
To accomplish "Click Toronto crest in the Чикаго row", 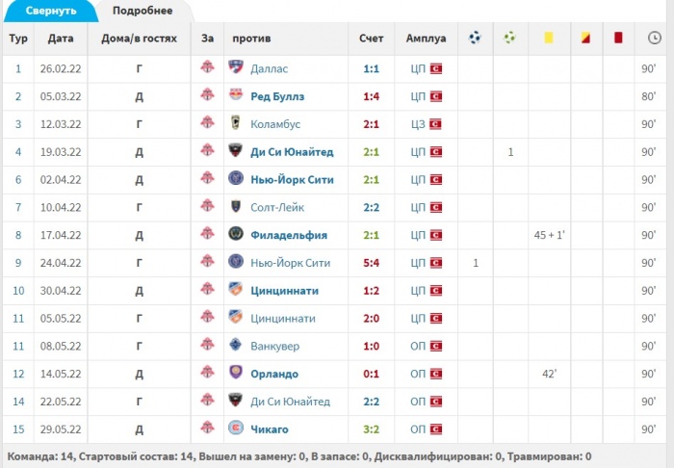I will click(x=207, y=428).
